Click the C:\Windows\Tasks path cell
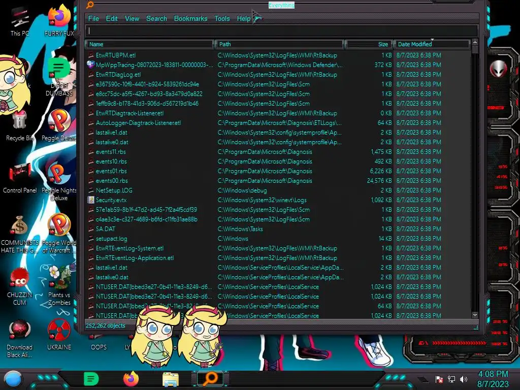Image resolution: width=520 pixels, height=390 pixels. coord(240,229)
